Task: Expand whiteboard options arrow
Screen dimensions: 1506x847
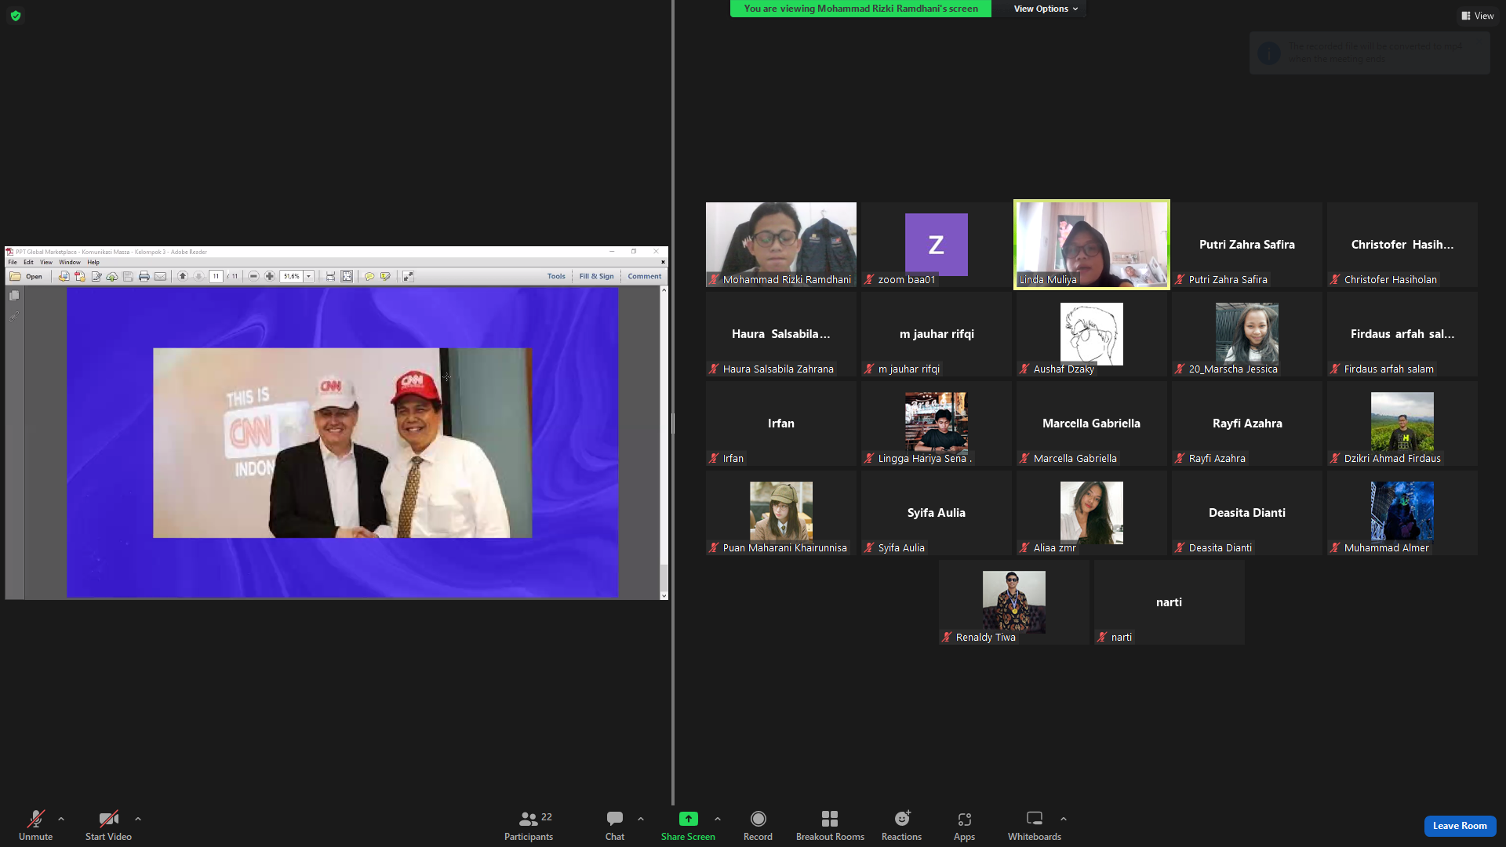Action: point(1064,819)
